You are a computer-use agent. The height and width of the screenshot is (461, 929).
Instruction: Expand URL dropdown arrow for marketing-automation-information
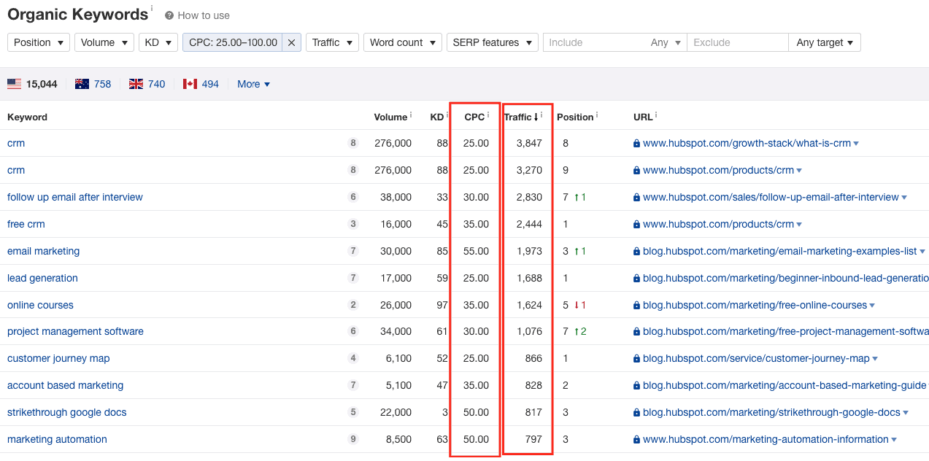[x=894, y=440]
